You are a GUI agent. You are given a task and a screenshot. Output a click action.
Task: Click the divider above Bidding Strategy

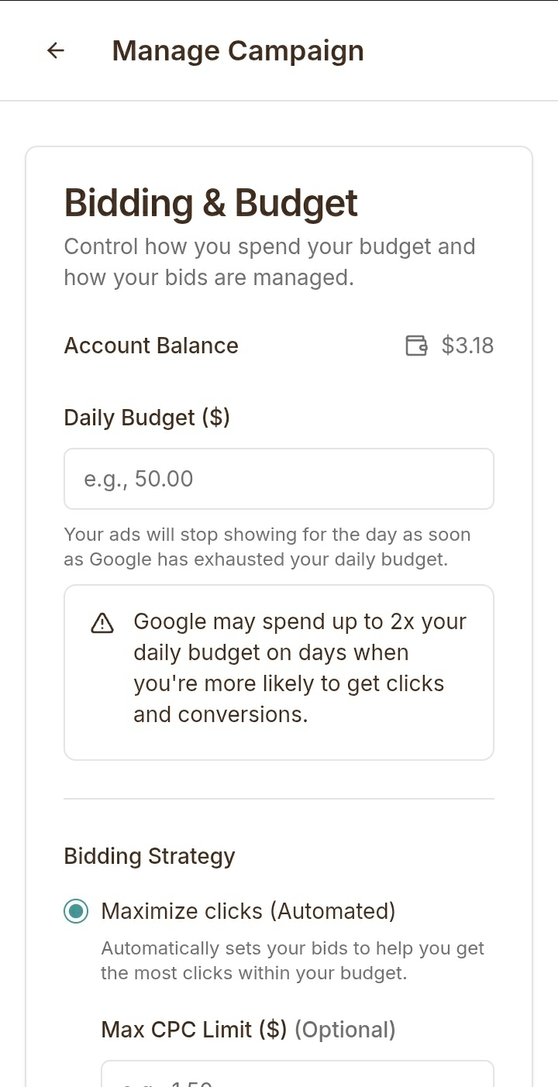pos(279,799)
